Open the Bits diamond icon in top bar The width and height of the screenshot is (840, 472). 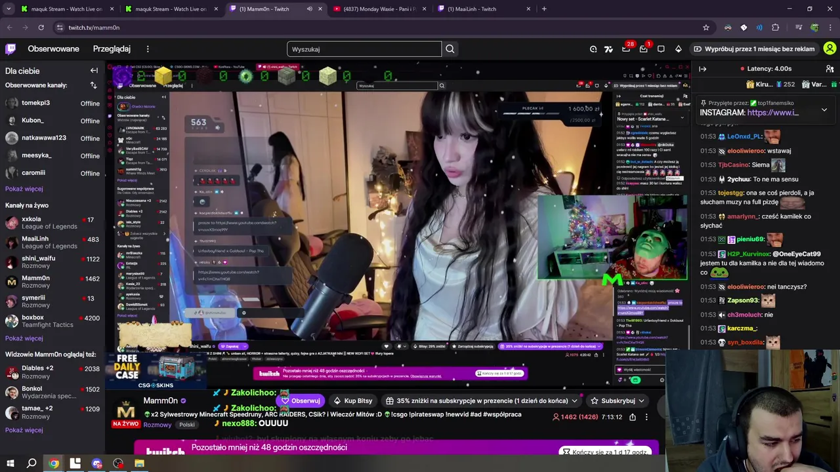679,49
